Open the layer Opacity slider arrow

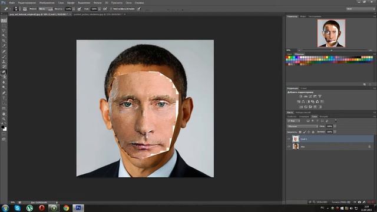pyautogui.click(x=335, y=126)
